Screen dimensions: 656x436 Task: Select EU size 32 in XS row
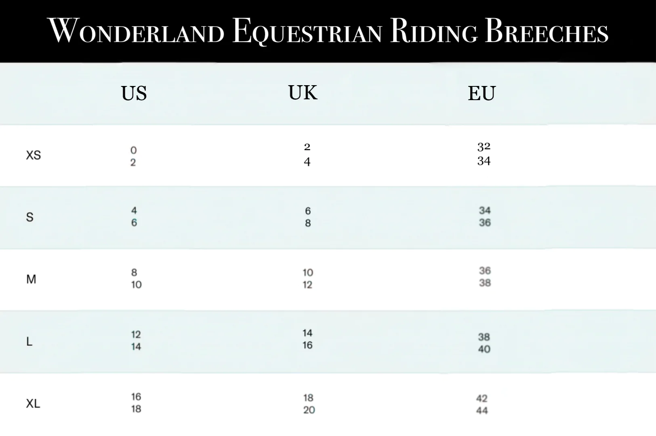point(484,147)
